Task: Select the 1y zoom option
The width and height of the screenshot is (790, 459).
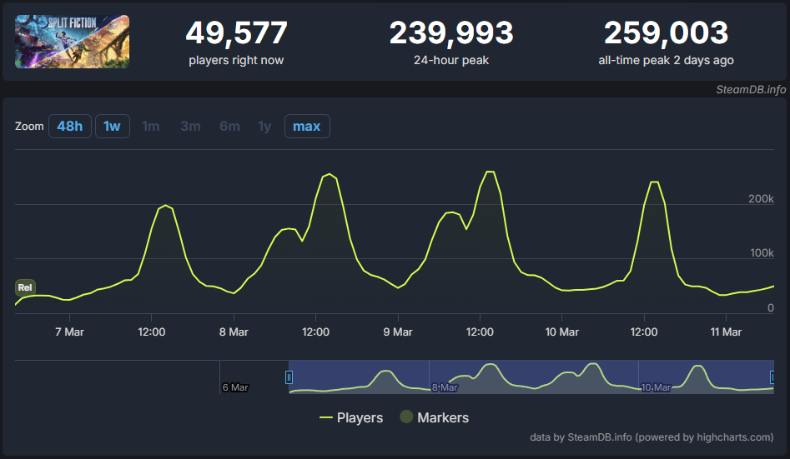Action: click(264, 126)
